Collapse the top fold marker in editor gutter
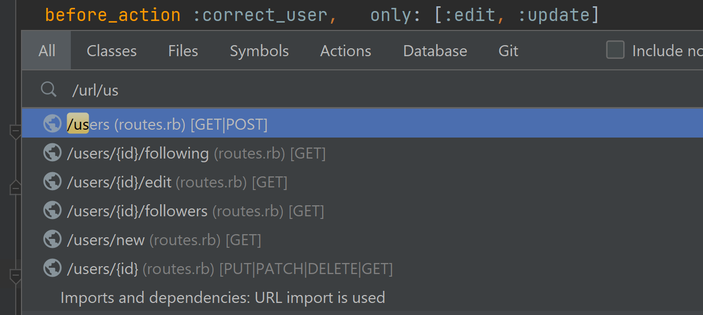703x315 pixels. coord(16,132)
